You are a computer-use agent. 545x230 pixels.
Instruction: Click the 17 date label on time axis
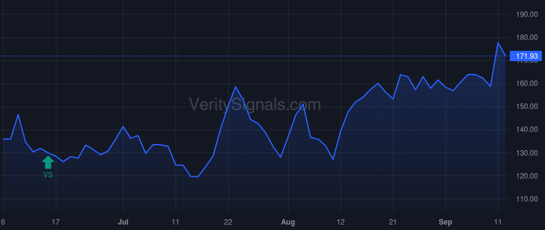click(x=56, y=222)
